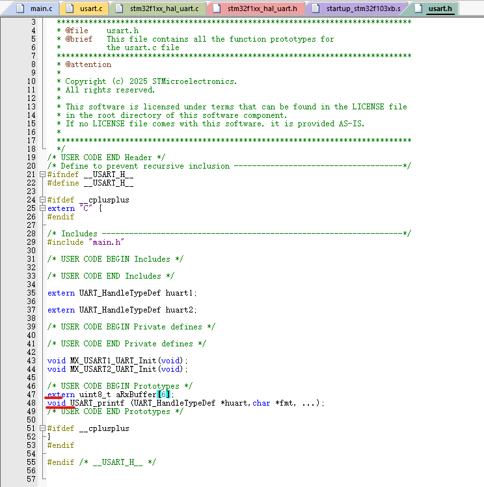Click the '@brief' comment tag
484x487 pixels.
pos(79,39)
